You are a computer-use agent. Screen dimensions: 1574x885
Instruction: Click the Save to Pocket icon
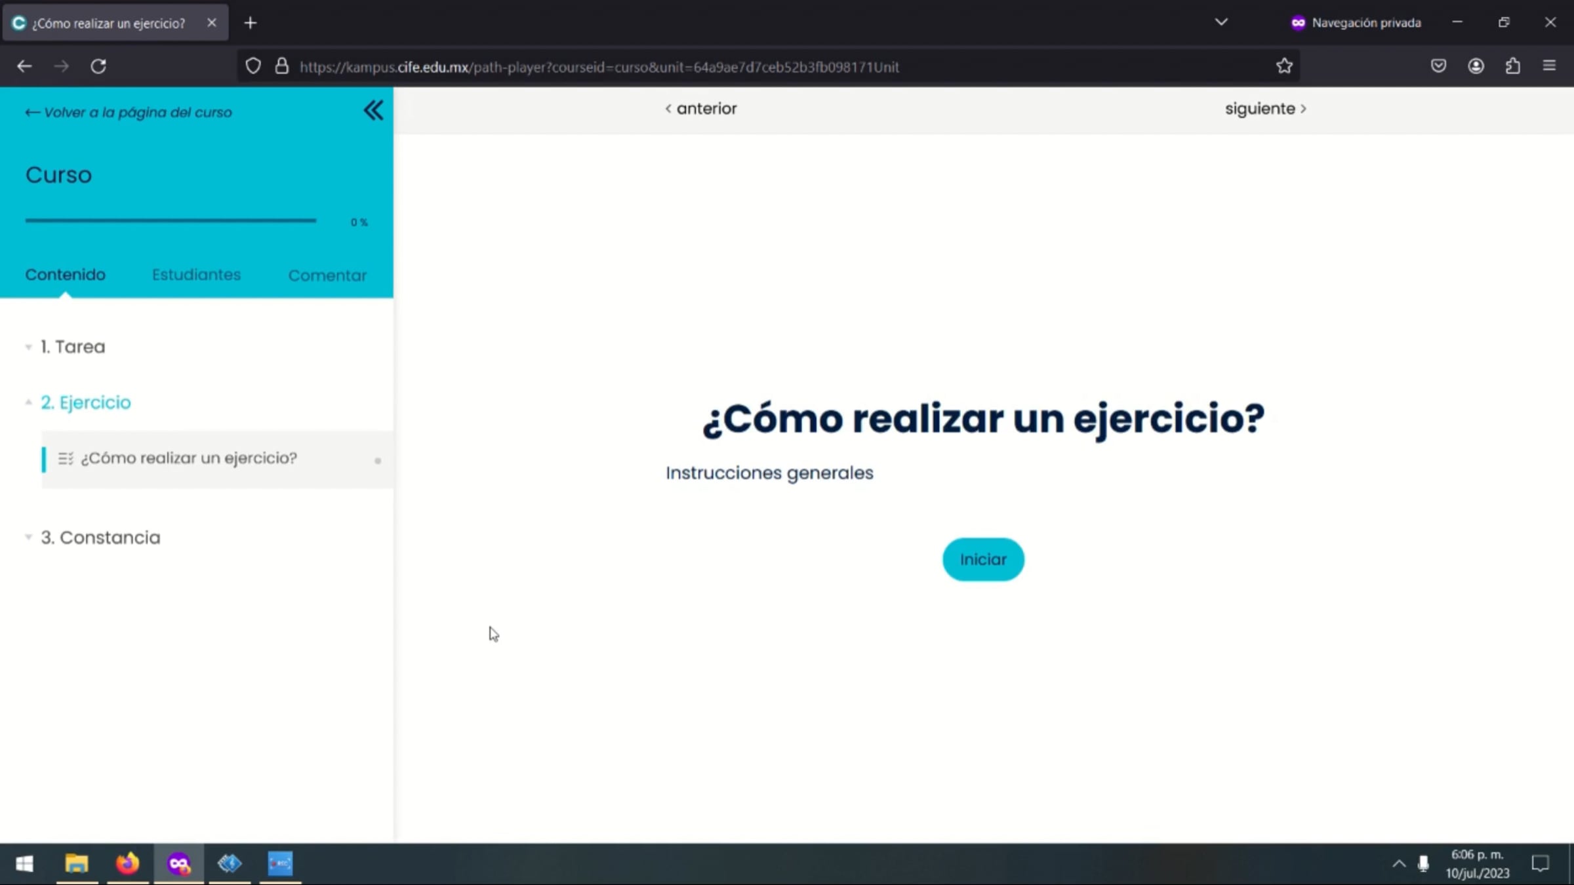pos(1438,66)
